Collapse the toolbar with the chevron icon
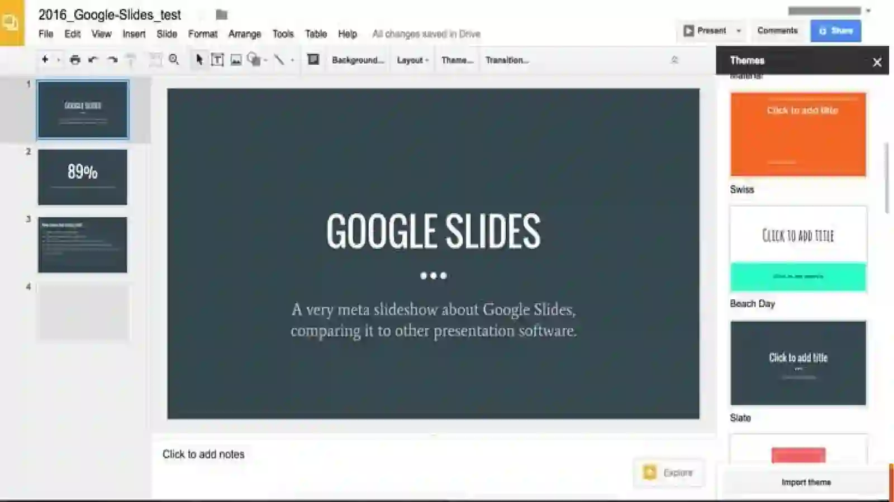Screen dimensions: 894x502 click(x=674, y=60)
